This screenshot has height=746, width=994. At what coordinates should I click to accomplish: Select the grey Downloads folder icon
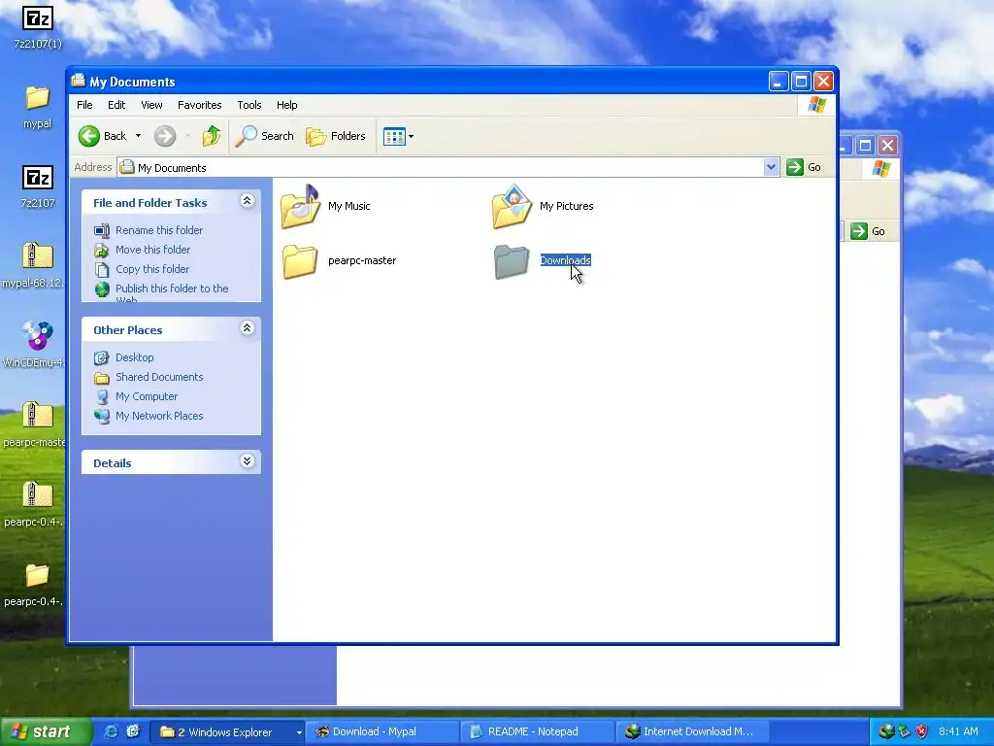(x=511, y=260)
